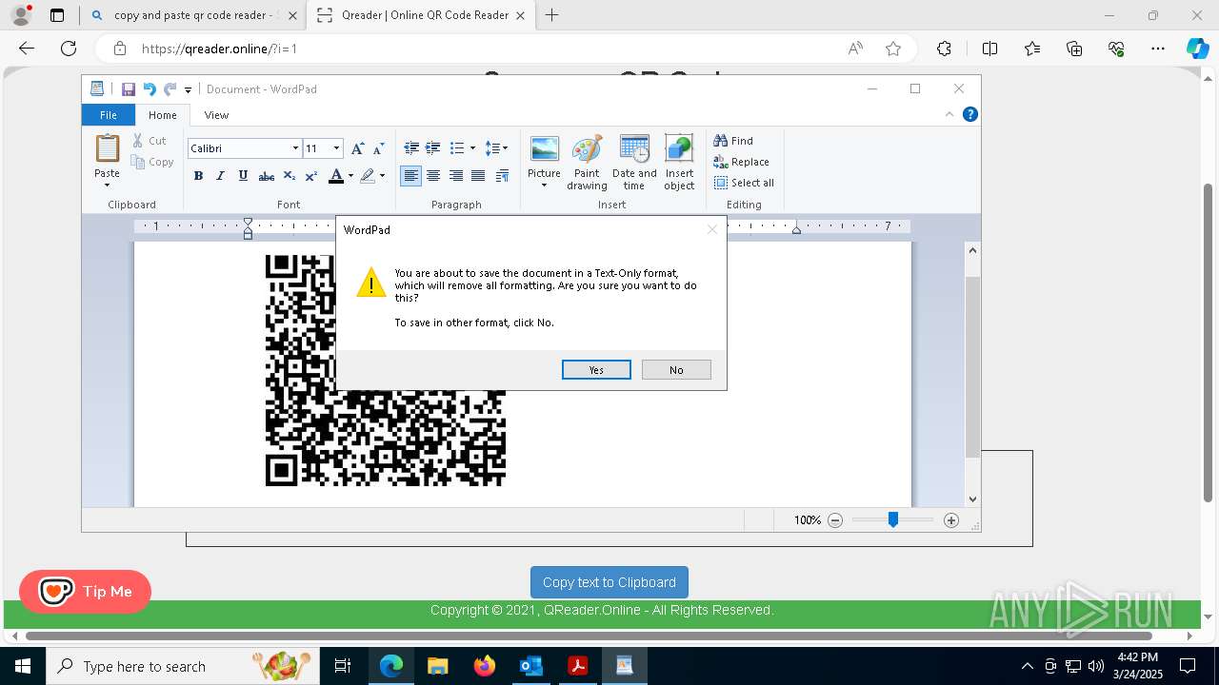
Task: Click the bulleted list icon
Action: (x=457, y=148)
